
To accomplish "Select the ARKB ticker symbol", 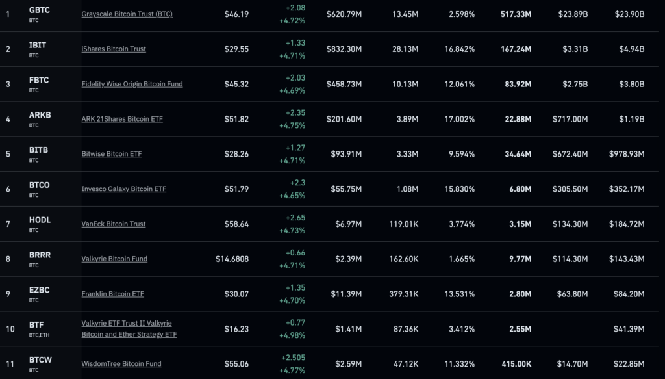I will [x=40, y=115].
